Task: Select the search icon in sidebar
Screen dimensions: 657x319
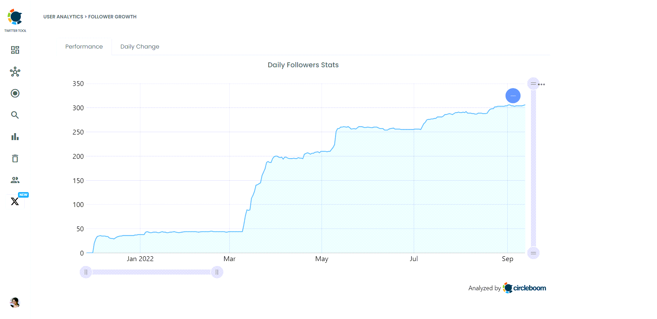Action: coord(15,115)
